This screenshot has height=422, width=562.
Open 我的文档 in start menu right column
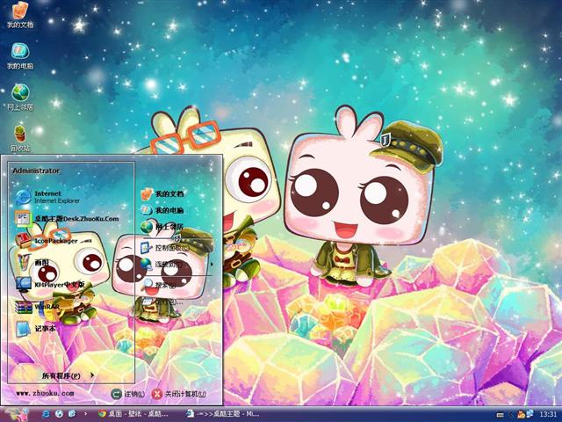(162, 193)
